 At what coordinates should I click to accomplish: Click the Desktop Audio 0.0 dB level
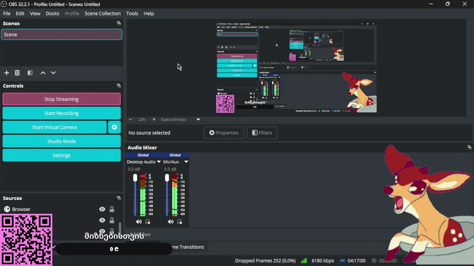(134, 169)
